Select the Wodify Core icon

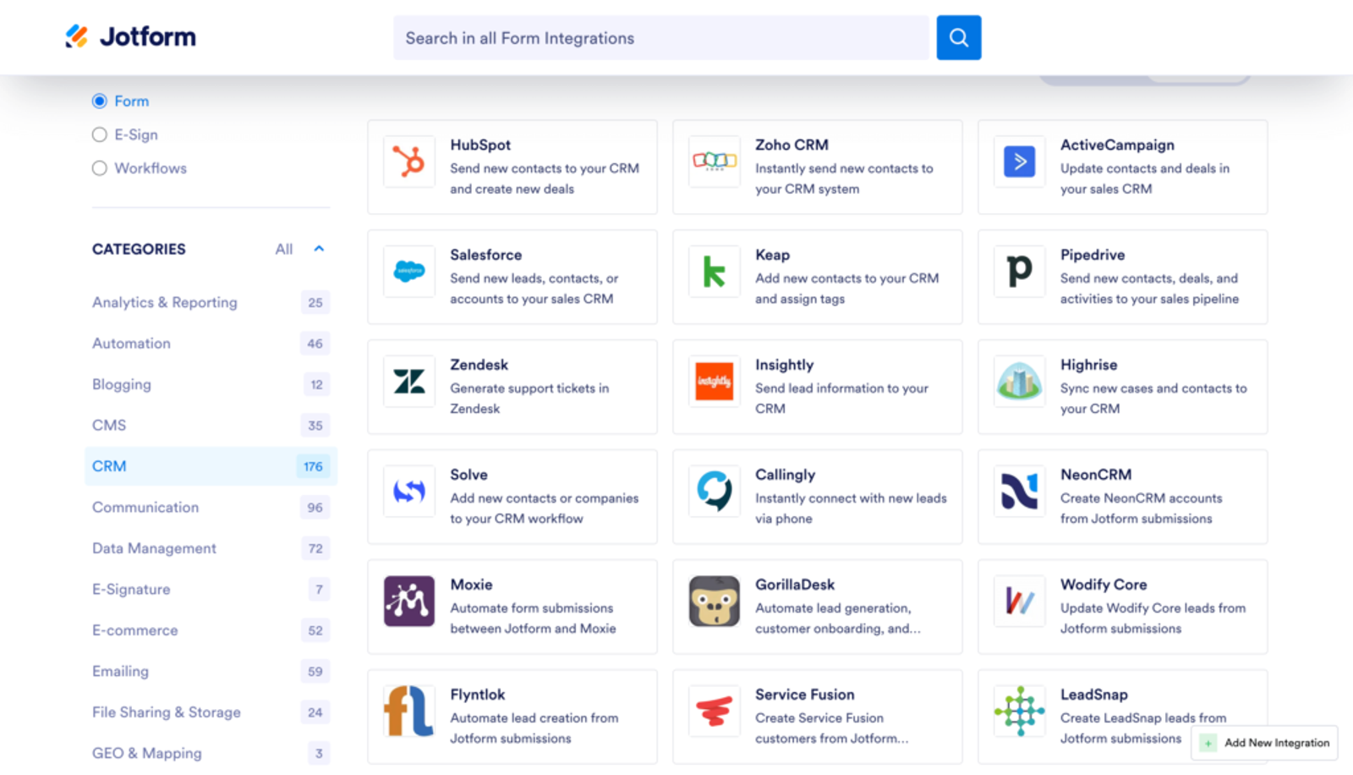point(1020,601)
